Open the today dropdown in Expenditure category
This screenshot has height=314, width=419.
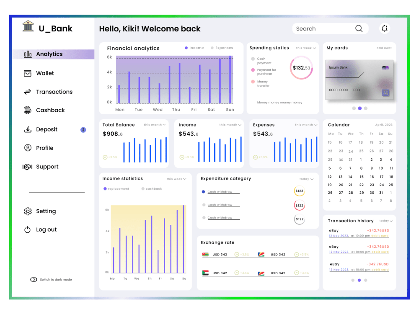(x=306, y=179)
